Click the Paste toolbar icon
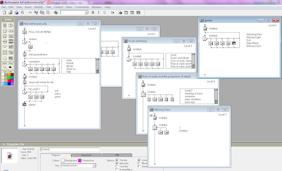The height and width of the screenshot is (171, 282). click(x=48, y=12)
